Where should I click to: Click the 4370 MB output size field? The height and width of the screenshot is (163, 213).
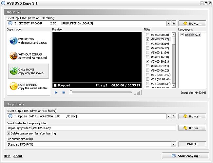click(x=192, y=144)
